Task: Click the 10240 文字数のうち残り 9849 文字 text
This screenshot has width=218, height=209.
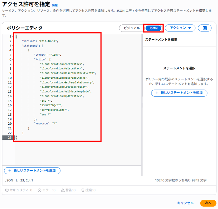Action: [181, 181]
